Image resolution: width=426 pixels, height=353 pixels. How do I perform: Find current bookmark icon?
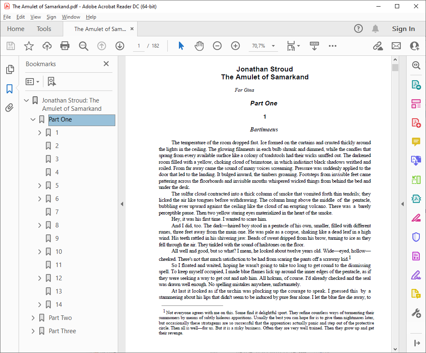click(x=52, y=81)
